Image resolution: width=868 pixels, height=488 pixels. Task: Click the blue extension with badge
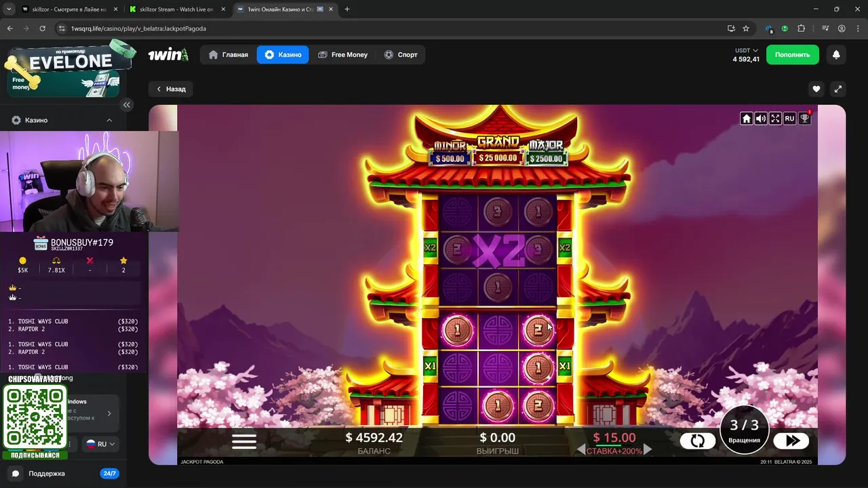(x=769, y=28)
